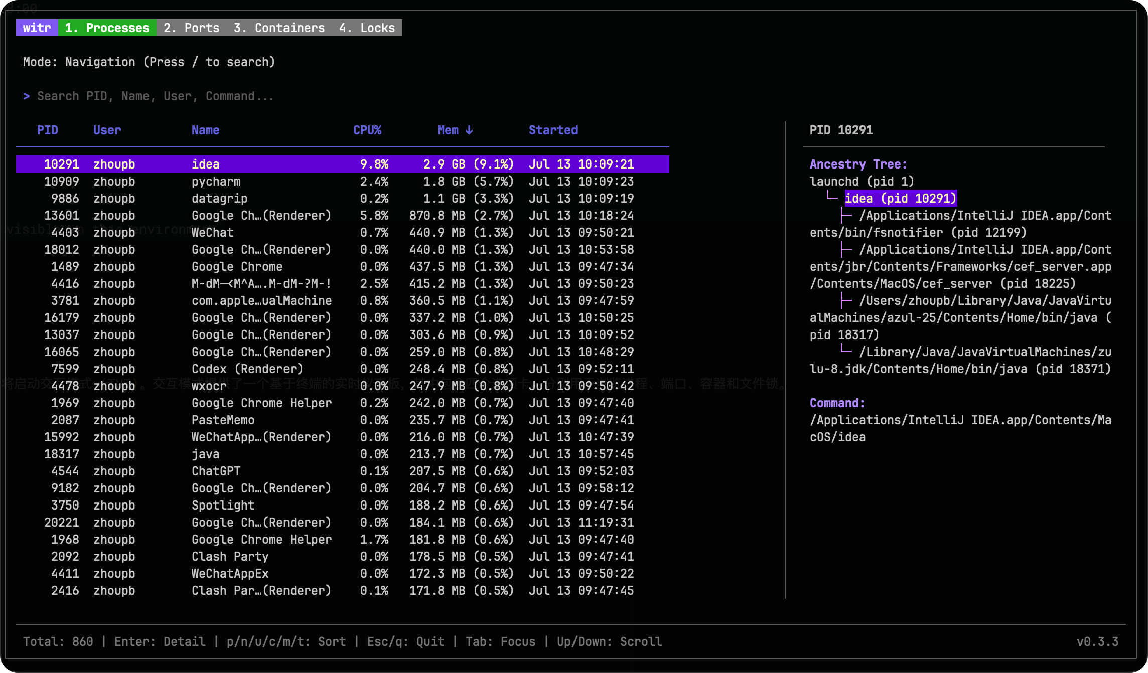Select PasteMemo process row
The width and height of the screenshot is (1148, 673).
343,420
